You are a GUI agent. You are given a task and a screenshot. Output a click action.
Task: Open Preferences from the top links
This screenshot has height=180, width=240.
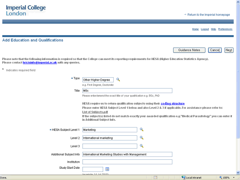225,29
